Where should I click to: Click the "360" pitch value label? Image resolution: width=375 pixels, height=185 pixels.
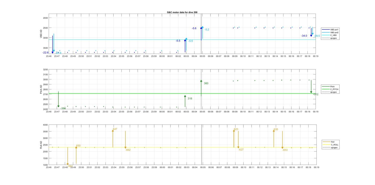pos(206,84)
